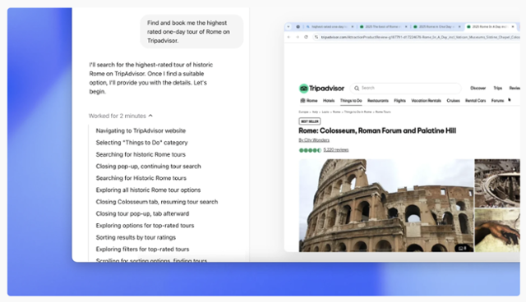Open the 5,220 reviews link
The height and width of the screenshot is (302, 526).
336,150
